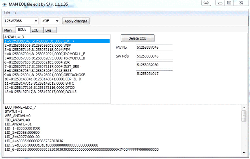Screen dimensions: 250x159
Task: Click the LID_4=$0085 line
Action: [x=34, y=141]
